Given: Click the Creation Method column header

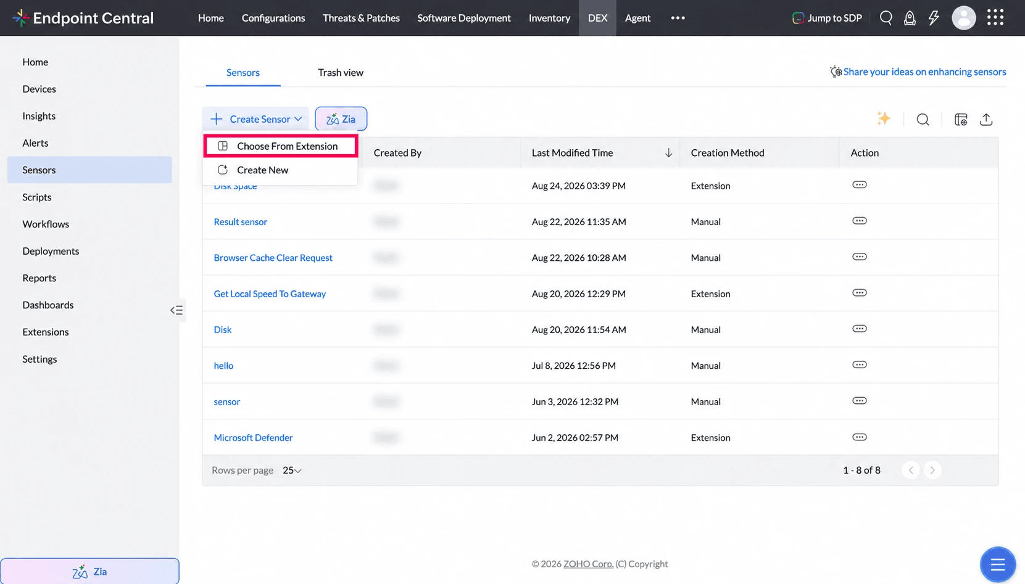Looking at the screenshot, I should (x=727, y=152).
